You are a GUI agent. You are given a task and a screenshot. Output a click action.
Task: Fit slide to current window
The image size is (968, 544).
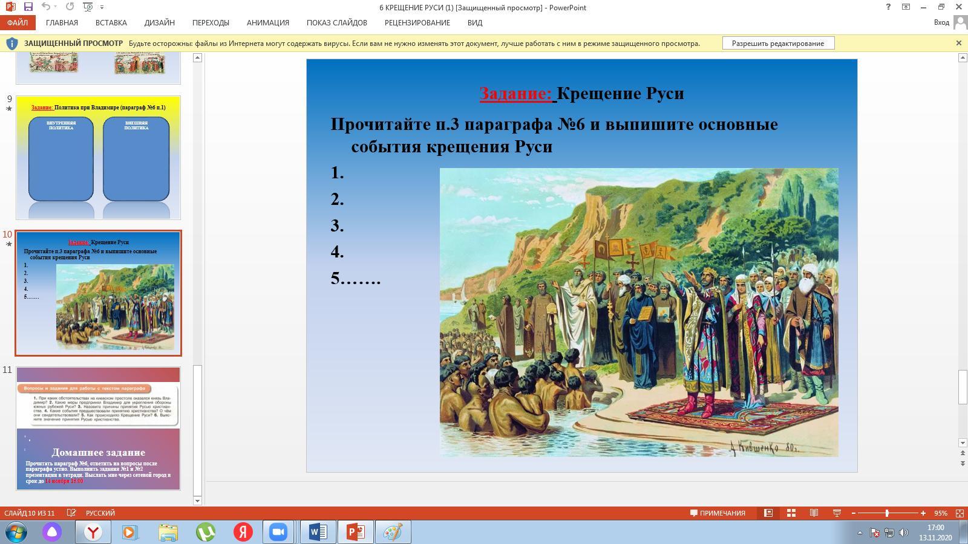point(960,513)
